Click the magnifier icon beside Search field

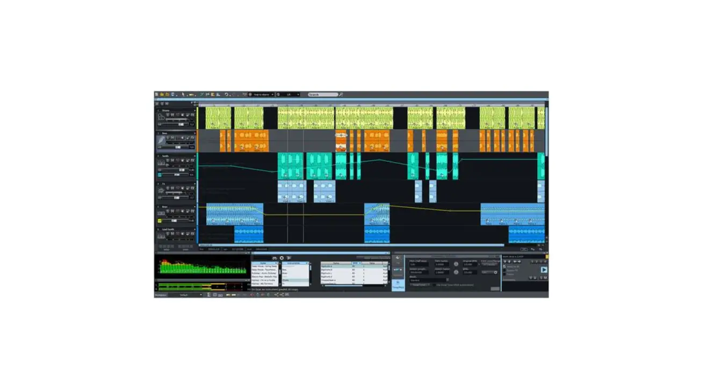[x=341, y=95]
